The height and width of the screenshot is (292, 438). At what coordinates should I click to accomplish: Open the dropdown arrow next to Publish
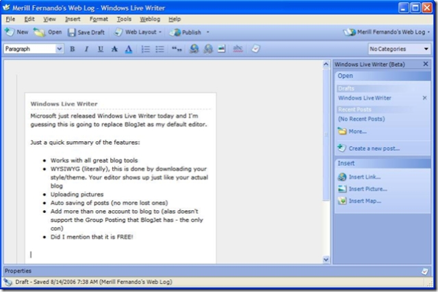tap(207, 32)
